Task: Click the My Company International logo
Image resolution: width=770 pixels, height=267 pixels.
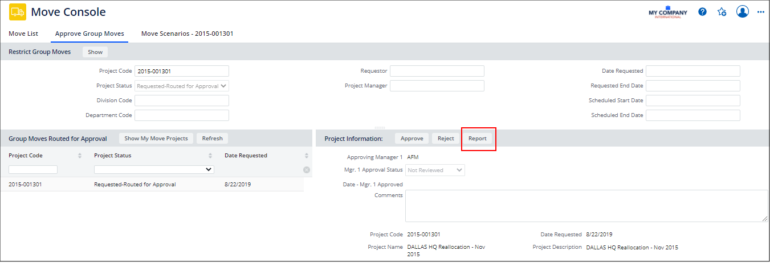Action: click(668, 12)
